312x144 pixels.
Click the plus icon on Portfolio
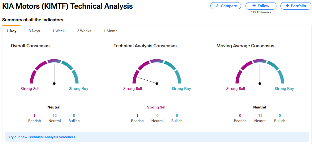point(288,6)
